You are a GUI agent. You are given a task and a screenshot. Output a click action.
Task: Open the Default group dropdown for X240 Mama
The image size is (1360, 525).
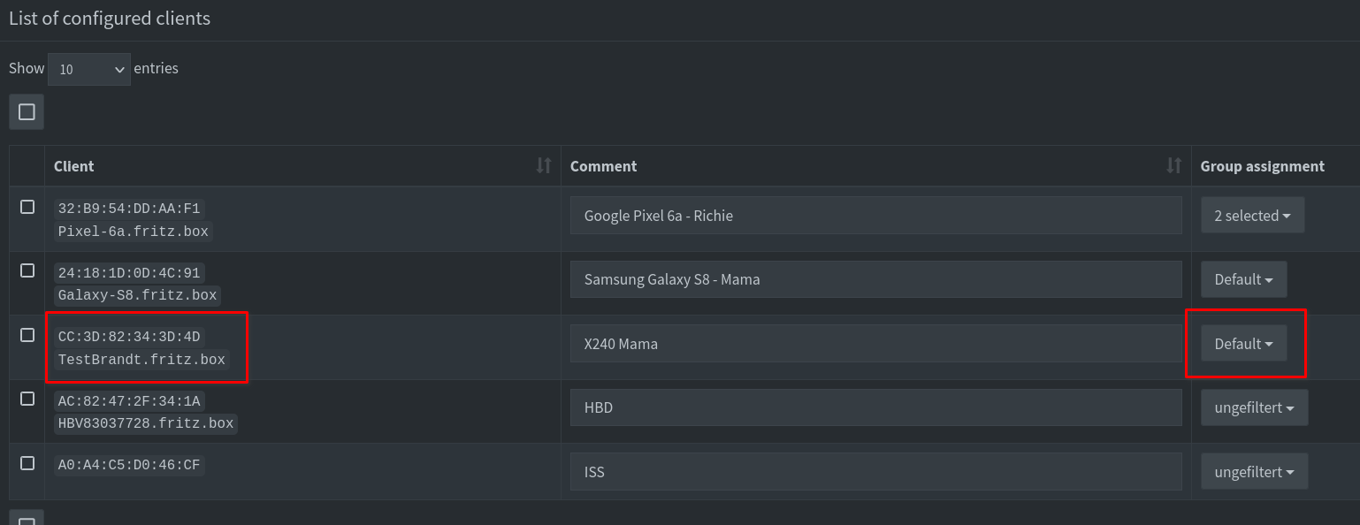pos(1243,344)
